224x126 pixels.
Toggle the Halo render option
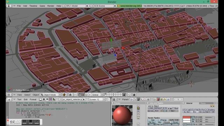tap(153, 120)
